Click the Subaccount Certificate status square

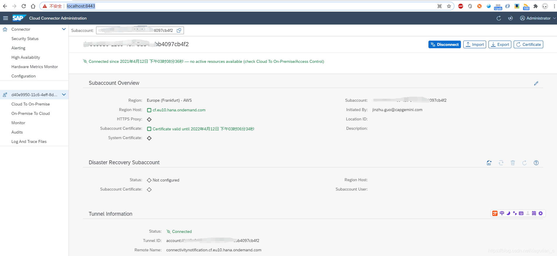(x=149, y=129)
